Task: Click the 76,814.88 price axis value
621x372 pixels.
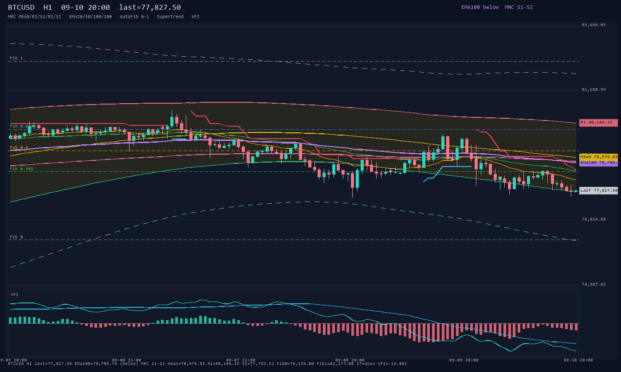Action: point(593,219)
